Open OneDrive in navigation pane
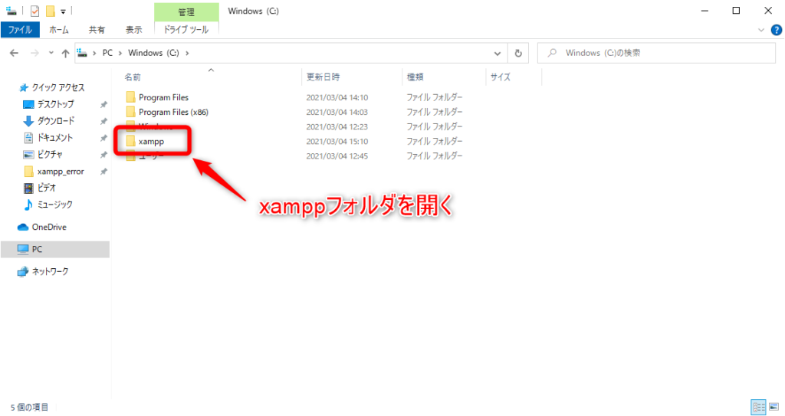785x416 pixels. tap(48, 228)
